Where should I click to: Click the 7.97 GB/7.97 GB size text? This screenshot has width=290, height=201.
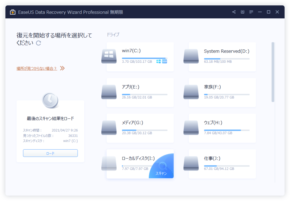(135, 169)
